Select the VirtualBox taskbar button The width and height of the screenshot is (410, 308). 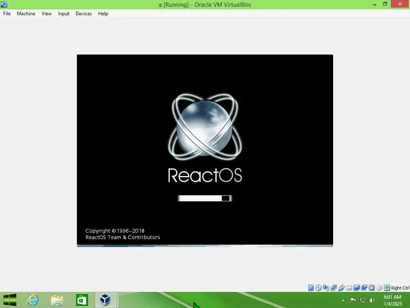(106, 300)
